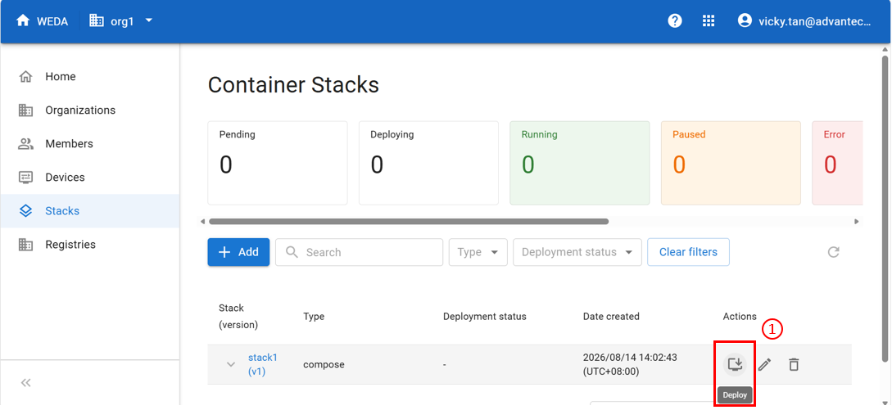
Task: Click the 2026/08/14 14:02:43 date cell
Action: click(630, 364)
